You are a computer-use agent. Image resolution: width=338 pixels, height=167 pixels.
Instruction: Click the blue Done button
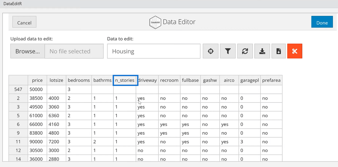pyautogui.click(x=322, y=23)
